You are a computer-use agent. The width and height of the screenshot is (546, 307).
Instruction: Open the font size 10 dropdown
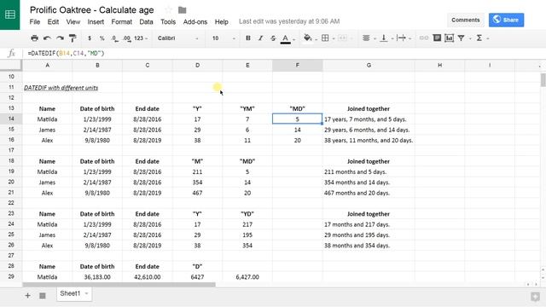[x=224, y=38]
